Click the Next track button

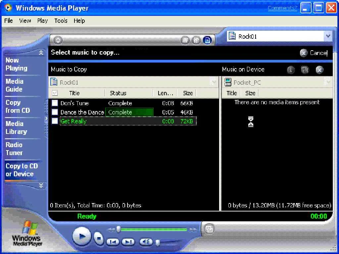(128, 242)
